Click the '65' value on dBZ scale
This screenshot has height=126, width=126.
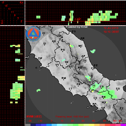click(x=120, y=121)
